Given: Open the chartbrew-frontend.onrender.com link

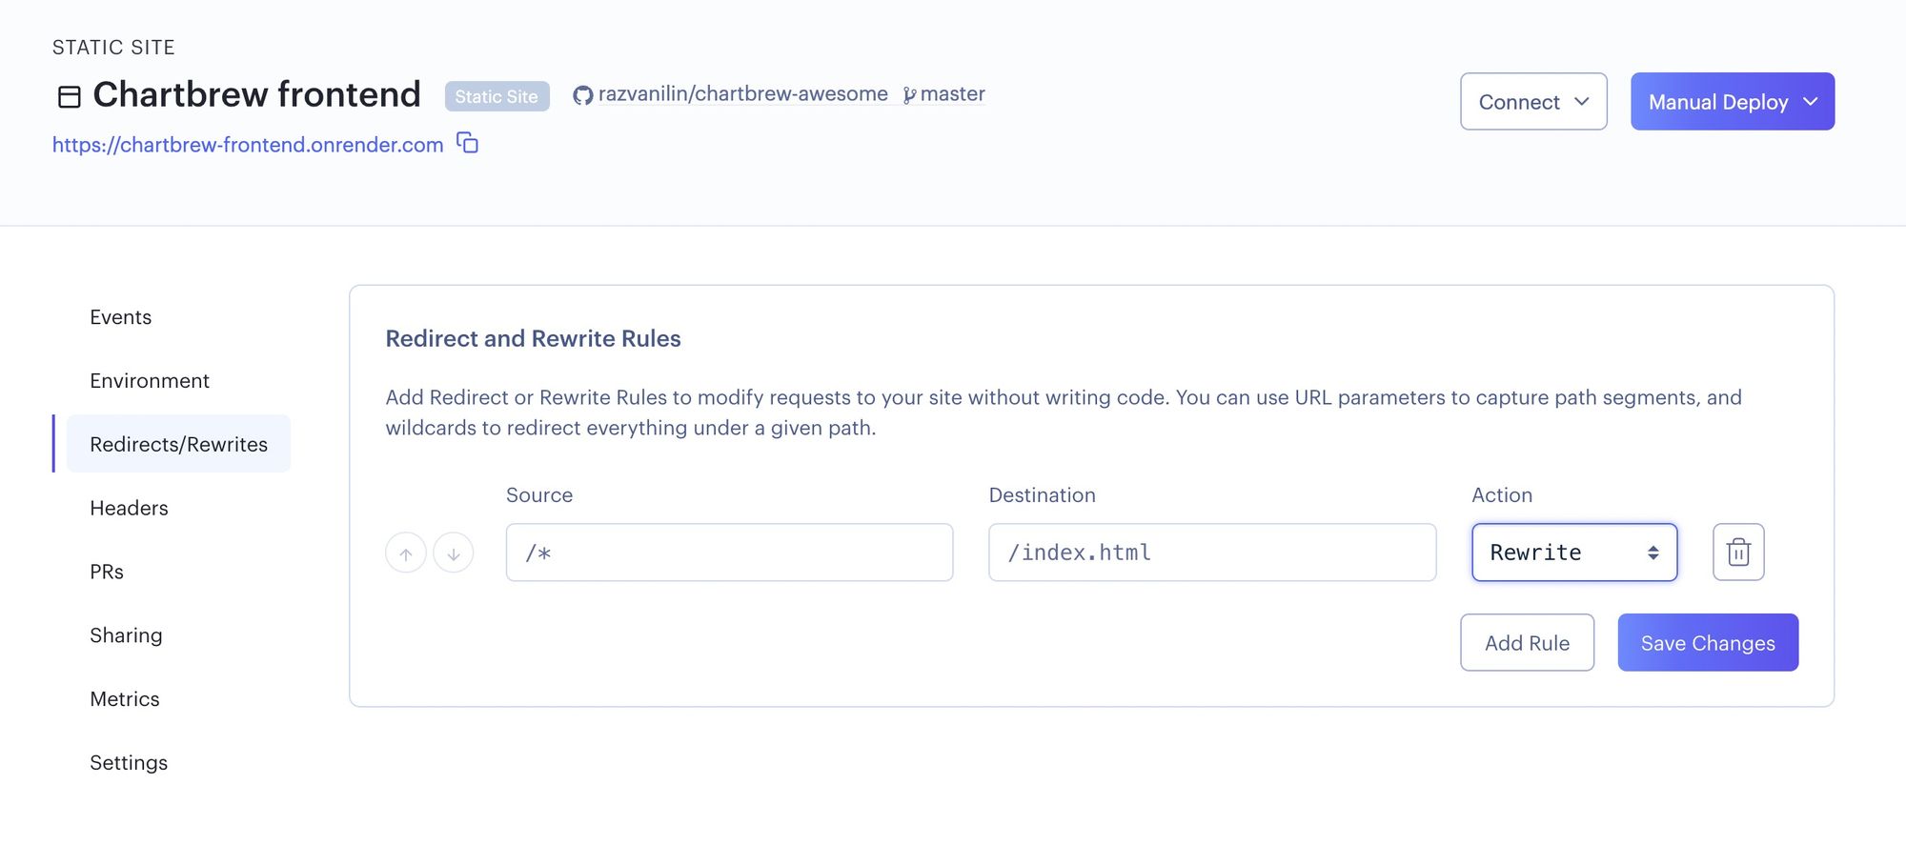Looking at the screenshot, I should tap(248, 145).
